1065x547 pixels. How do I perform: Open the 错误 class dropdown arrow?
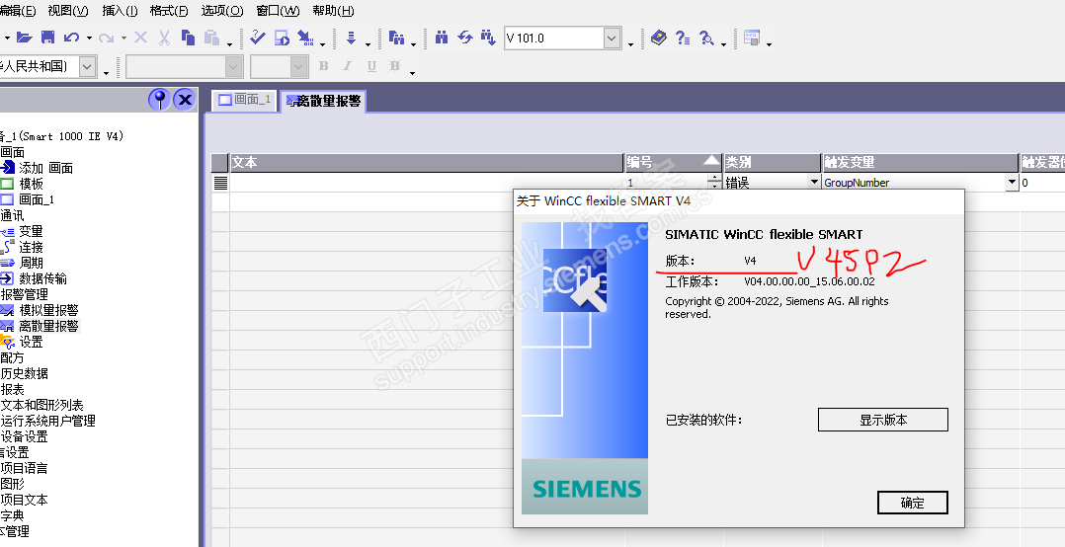tap(814, 182)
